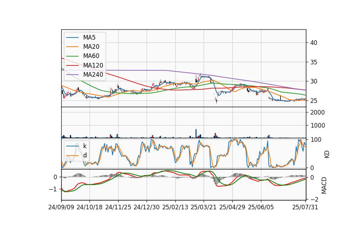Image resolution: width=340 pixels, height=244 pixels.
Task: Click the 25/03/21 date axis label
Action: 204,207
